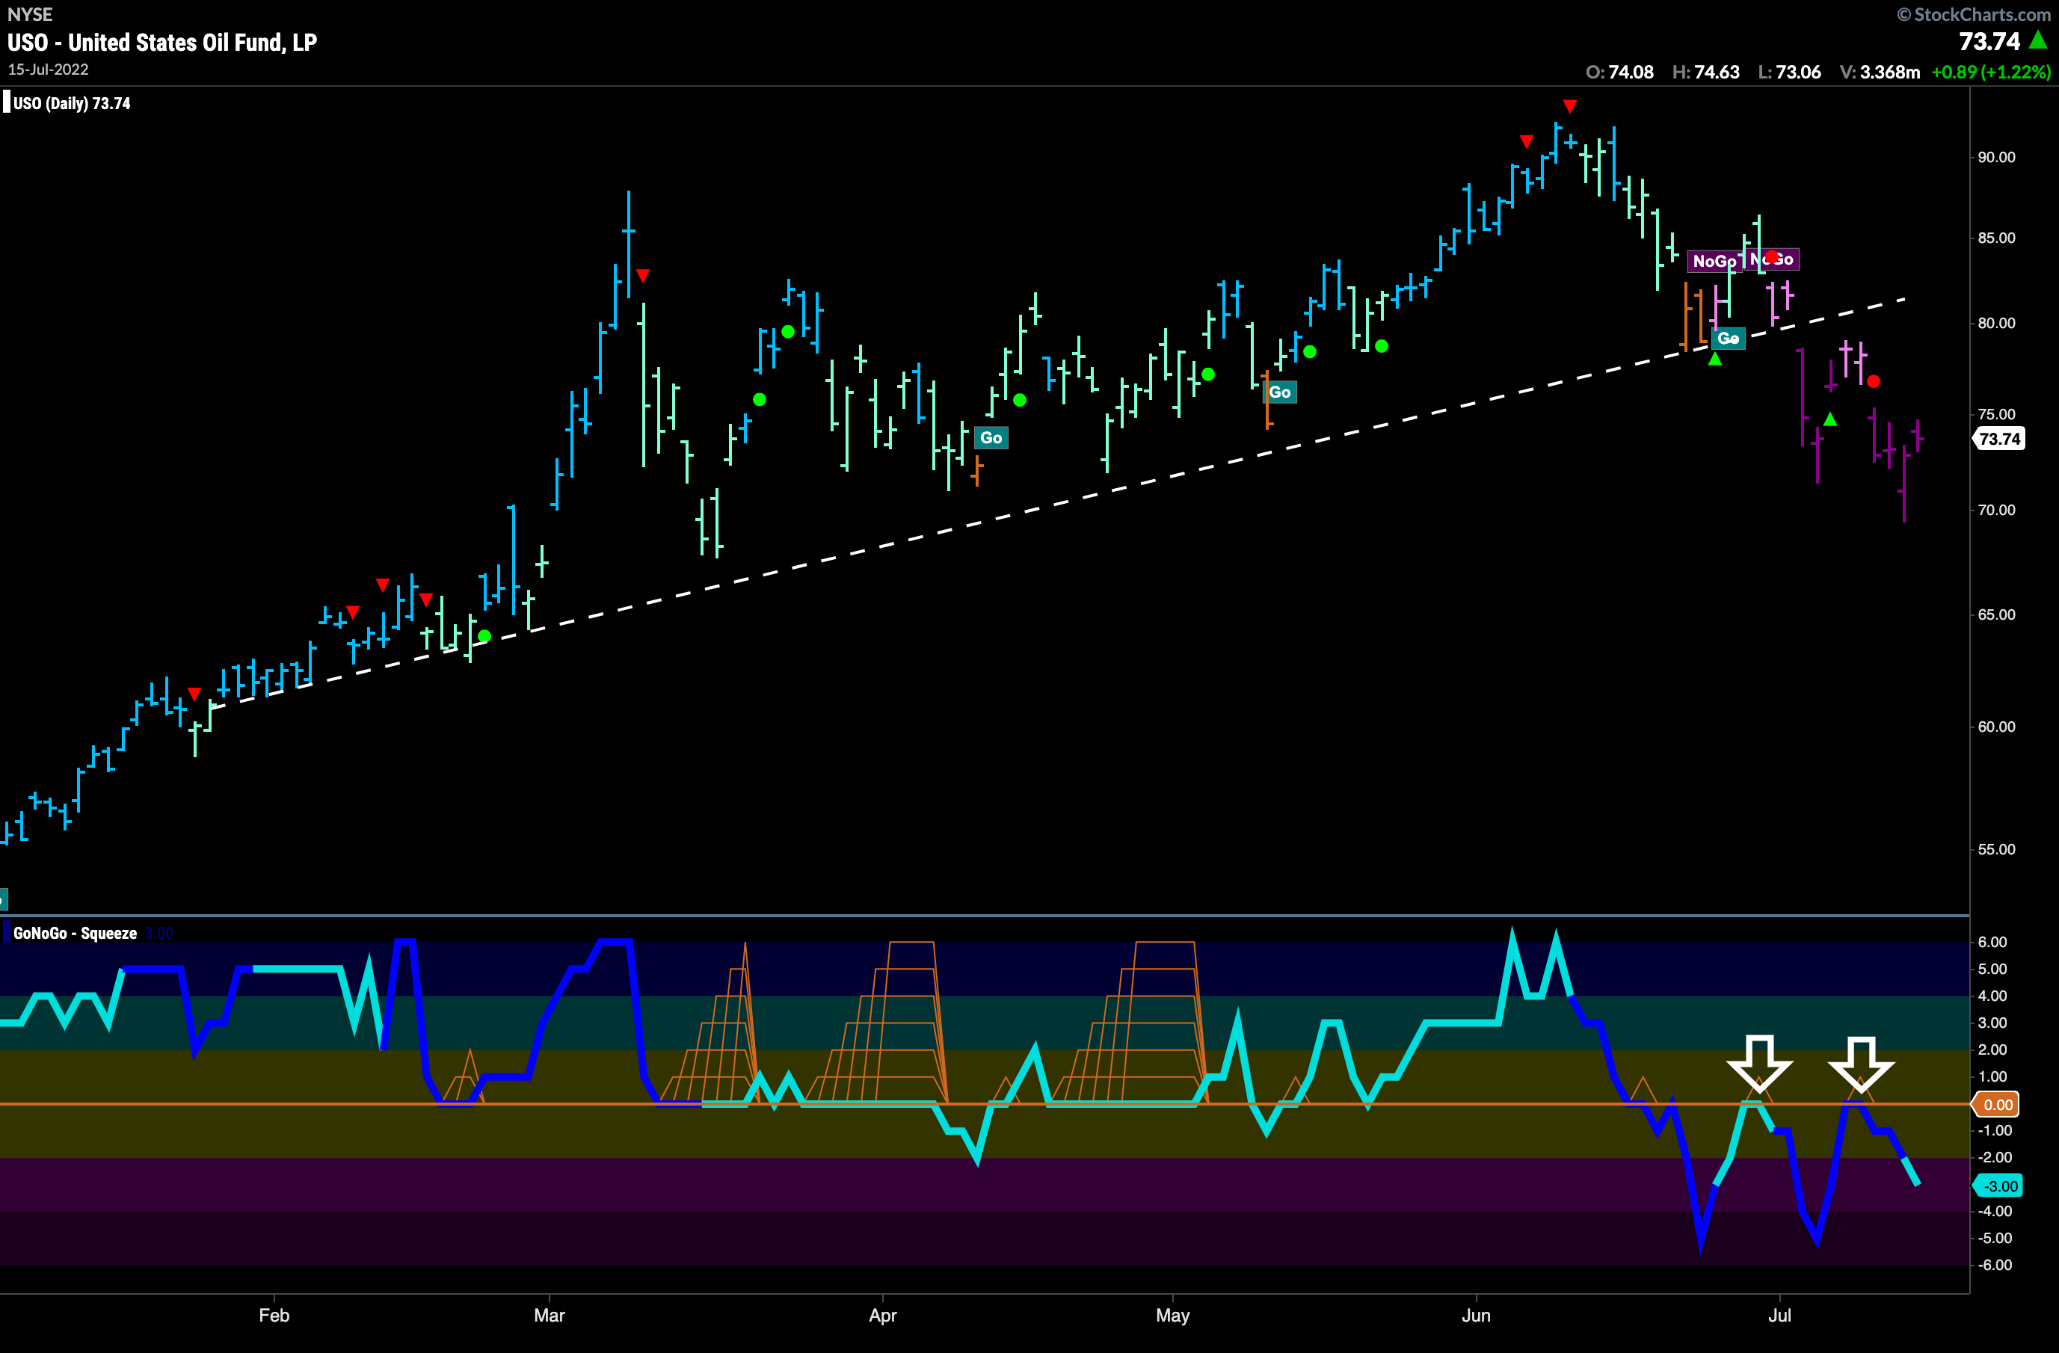Click the Feb label on the time axis
Image resolution: width=2059 pixels, height=1353 pixels.
click(274, 1315)
